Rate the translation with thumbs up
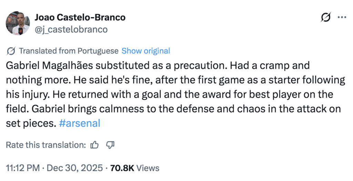Image resolution: width=353 pixels, height=181 pixels. tap(94, 145)
